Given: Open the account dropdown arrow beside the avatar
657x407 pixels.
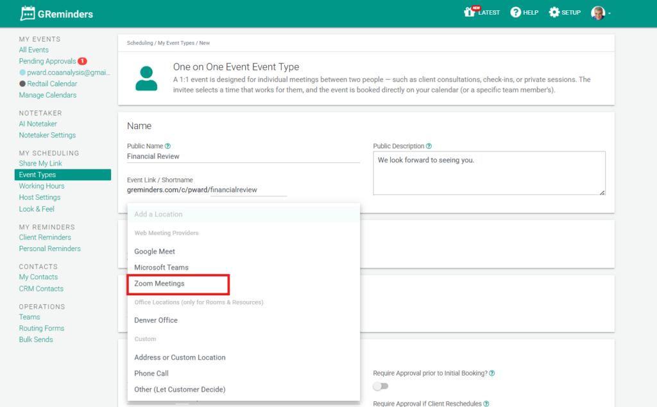Looking at the screenshot, I should (x=610, y=13).
